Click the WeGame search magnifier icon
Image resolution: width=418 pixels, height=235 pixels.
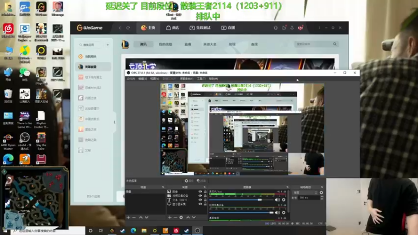pos(335,44)
